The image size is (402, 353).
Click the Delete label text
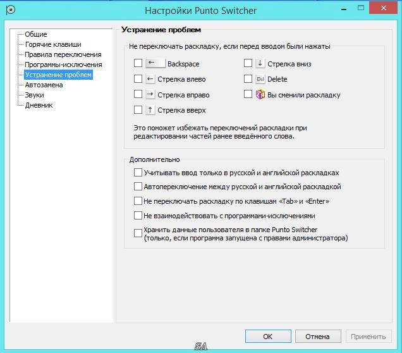277,79
